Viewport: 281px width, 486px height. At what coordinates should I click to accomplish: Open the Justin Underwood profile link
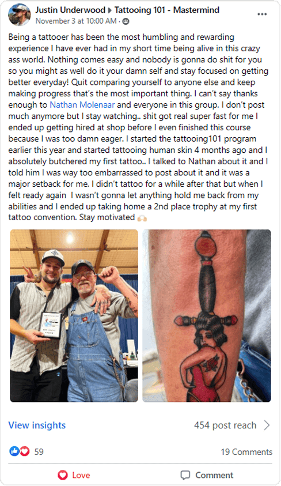pos(70,10)
